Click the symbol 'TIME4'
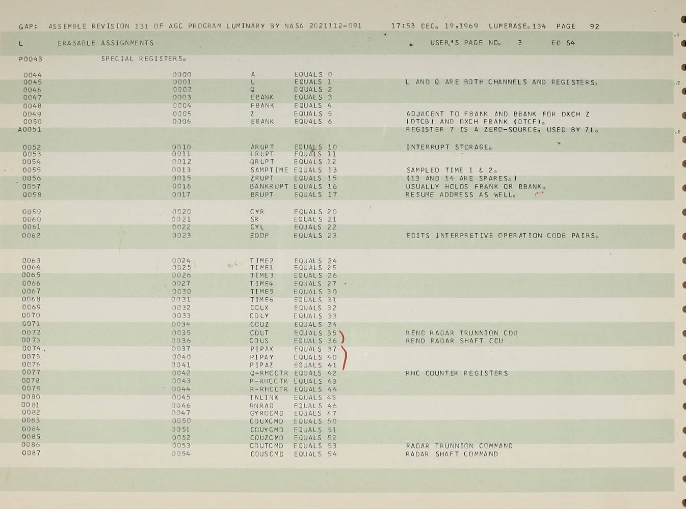 262,284
